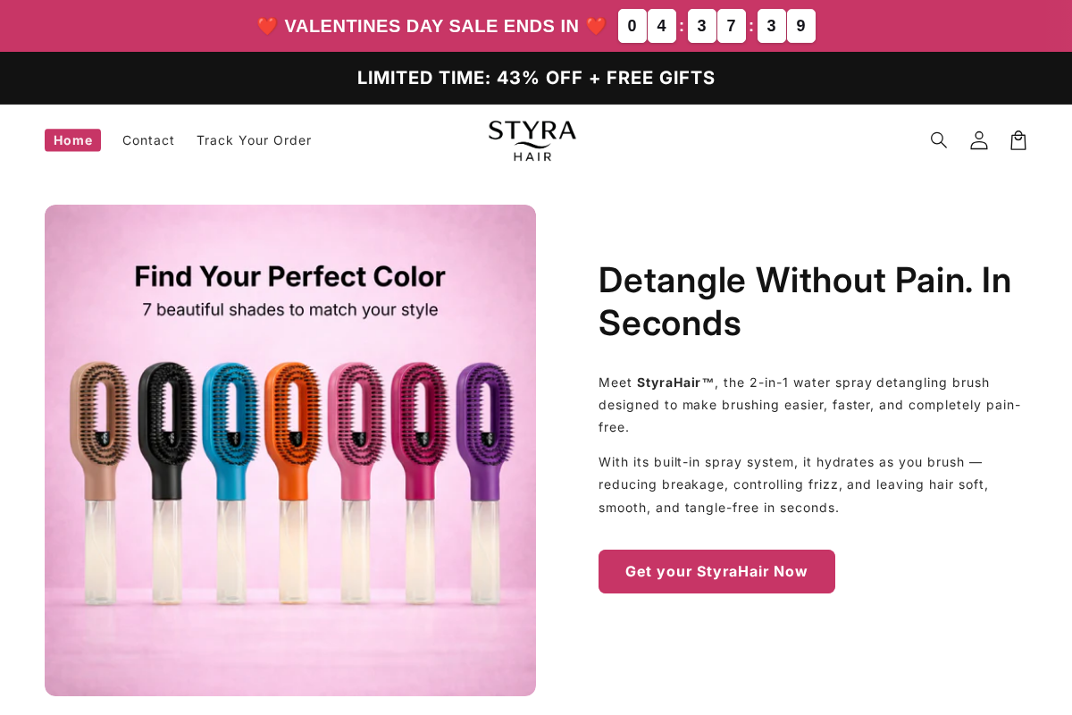Click the Find Your Perfect Color image

coord(290,450)
